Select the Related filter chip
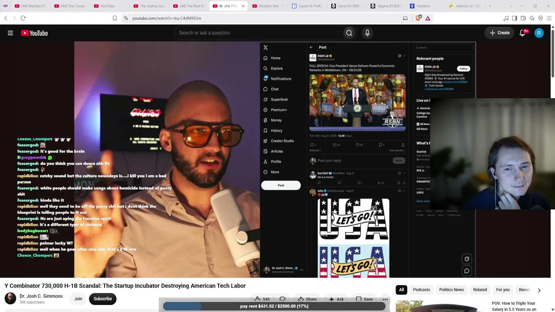The width and height of the screenshot is (555, 312). pyautogui.click(x=480, y=290)
